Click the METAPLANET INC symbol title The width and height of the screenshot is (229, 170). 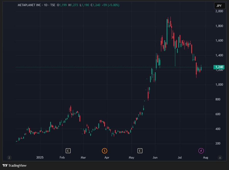tap(29, 5)
